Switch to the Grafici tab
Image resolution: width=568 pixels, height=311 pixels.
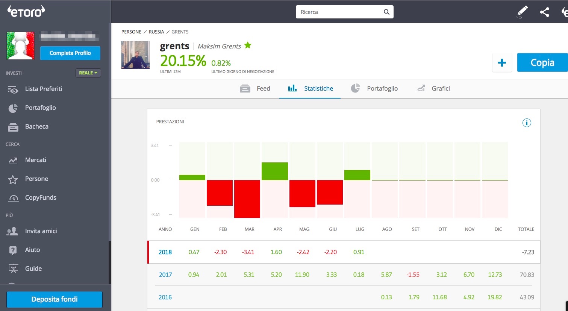pyautogui.click(x=433, y=88)
